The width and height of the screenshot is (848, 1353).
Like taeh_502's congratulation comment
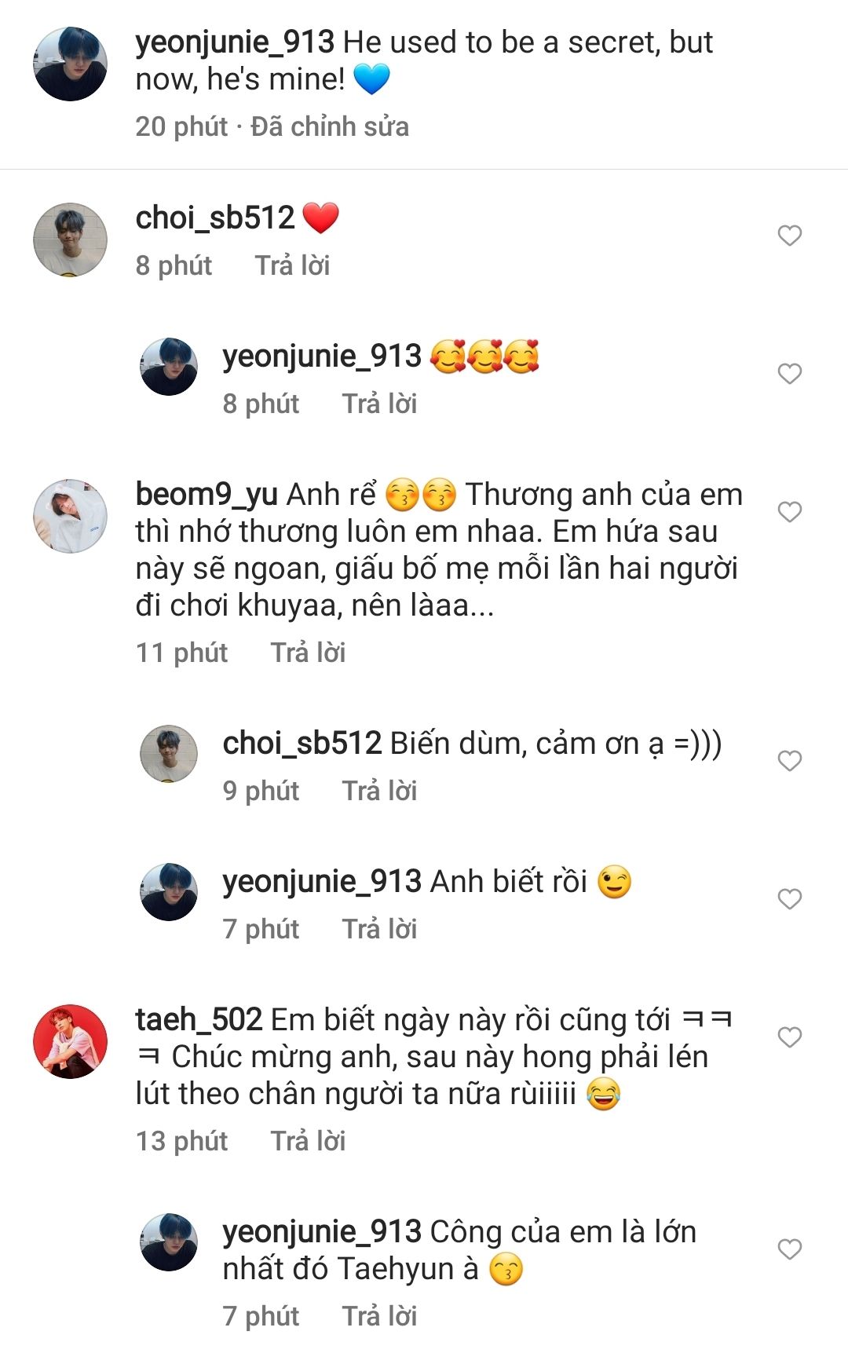coord(789,1037)
